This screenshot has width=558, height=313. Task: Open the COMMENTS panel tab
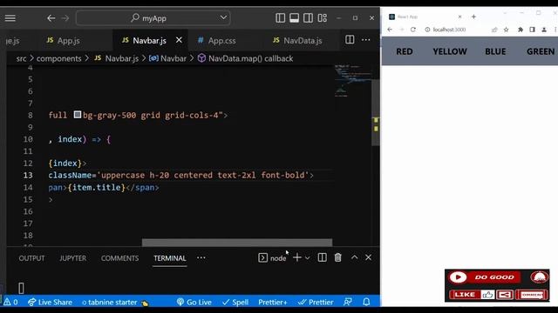[119, 258]
